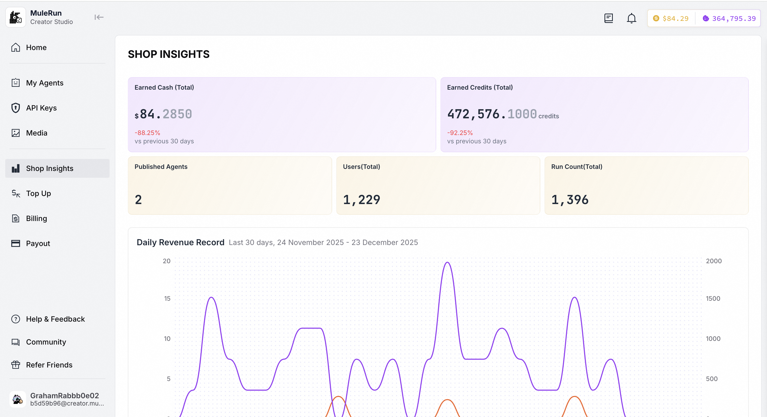Open the docs book icon in header
This screenshot has height=417, width=767.
tap(608, 19)
